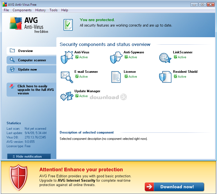The width and height of the screenshot is (217, 194).
Task: Click the AVG title bar application icon
Action: (5, 4)
